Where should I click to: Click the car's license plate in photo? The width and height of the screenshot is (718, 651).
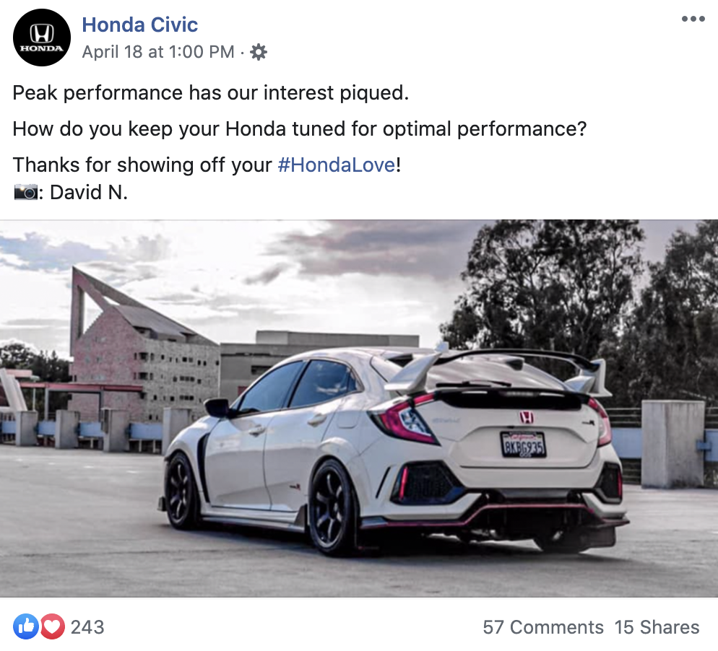(x=523, y=444)
